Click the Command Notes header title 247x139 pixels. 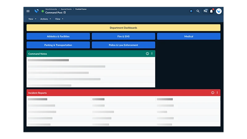(38, 54)
